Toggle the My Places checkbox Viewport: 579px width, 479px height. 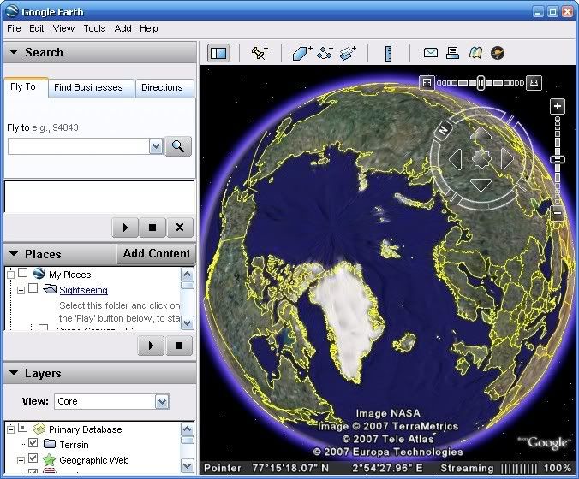click(x=23, y=273)
